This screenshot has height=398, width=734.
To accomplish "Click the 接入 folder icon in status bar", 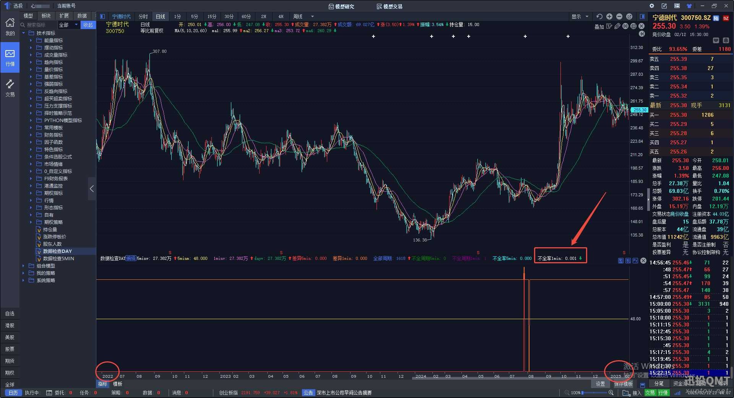I will [626, 393].
